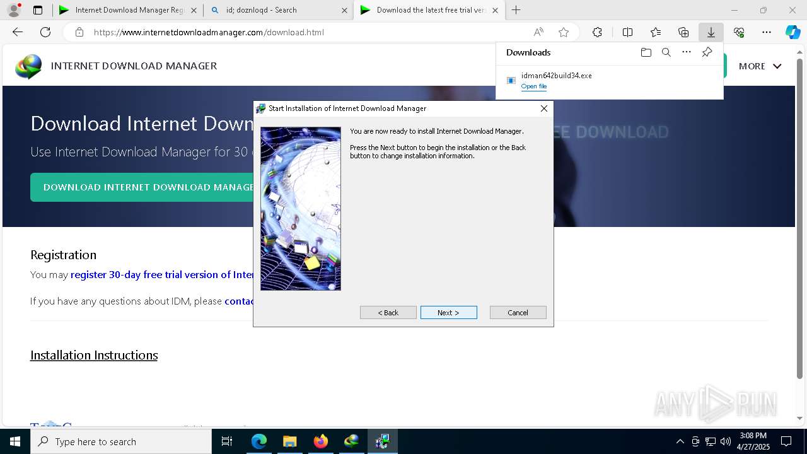Open Edge Settings and more menu

(x=767, y=32)
